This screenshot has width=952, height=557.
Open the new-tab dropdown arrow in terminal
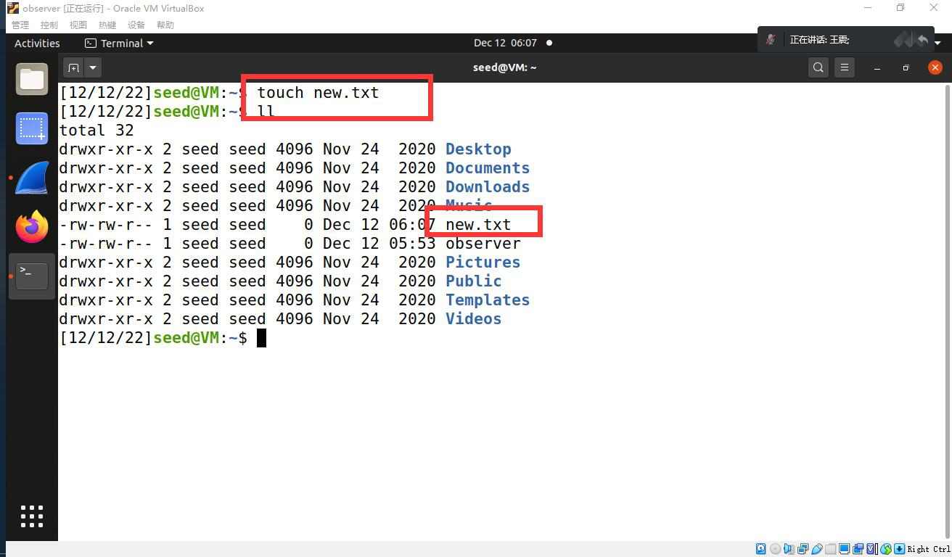click(92, 67)
